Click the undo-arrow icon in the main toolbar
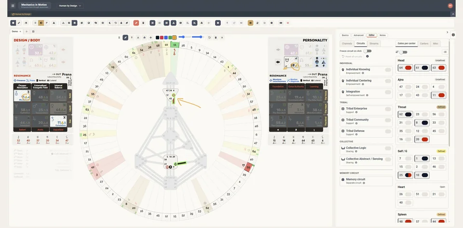 (115, 23)
